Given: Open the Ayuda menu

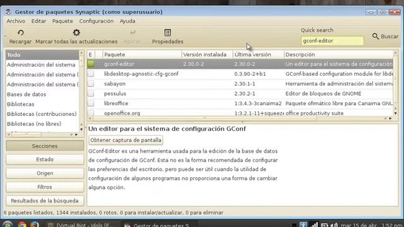Looking at the screenshot, I should click(x=128, y=21).
